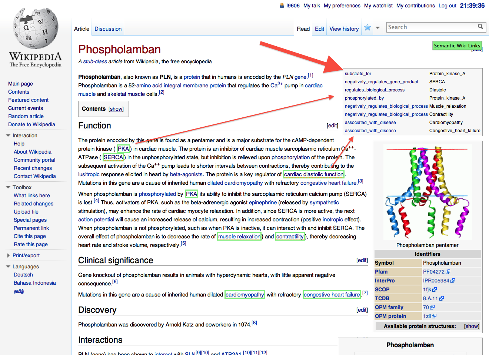Show available protein structures
The height and width of the screenshot is (355, 489).
click(x=472, y=326)
